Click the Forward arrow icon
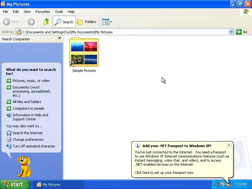 pyautogui.click(x=31, y=22)
